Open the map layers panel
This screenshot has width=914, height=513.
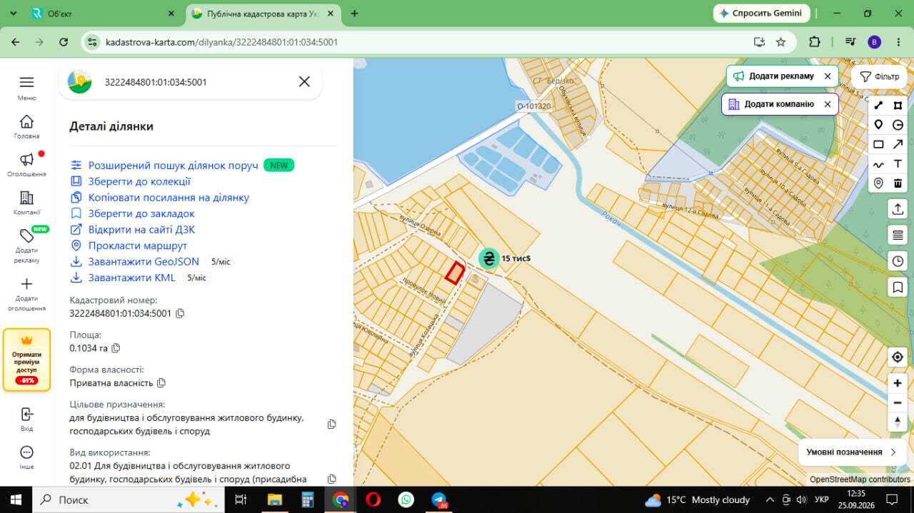click(898, 235)
